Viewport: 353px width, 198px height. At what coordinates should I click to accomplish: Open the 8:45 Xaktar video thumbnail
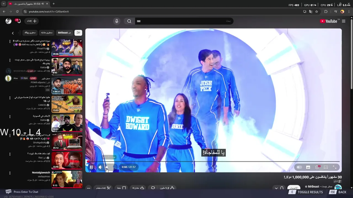click(x=67, y=66)
